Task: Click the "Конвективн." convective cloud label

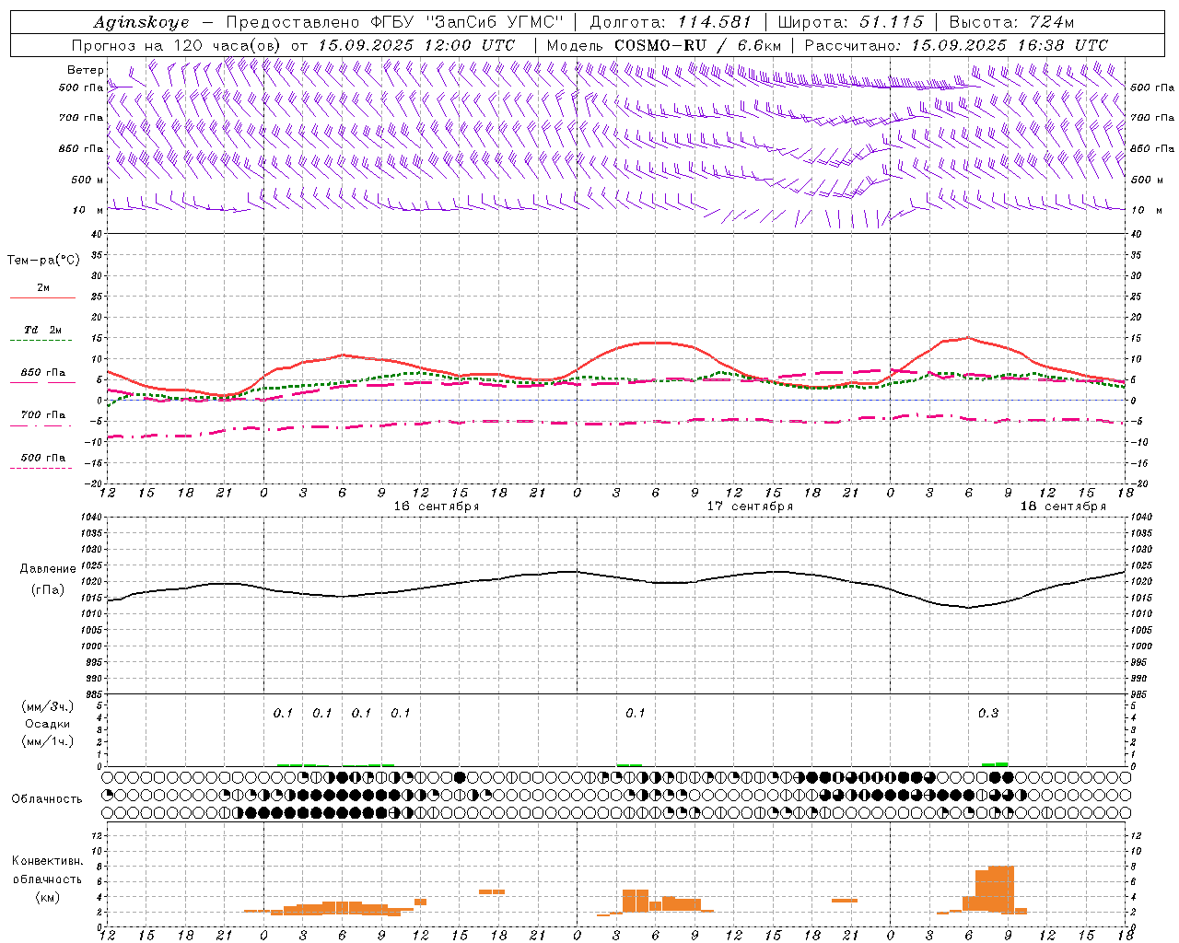Action: tap(48, 861)
